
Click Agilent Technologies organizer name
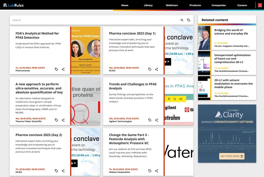click(120, 121)
